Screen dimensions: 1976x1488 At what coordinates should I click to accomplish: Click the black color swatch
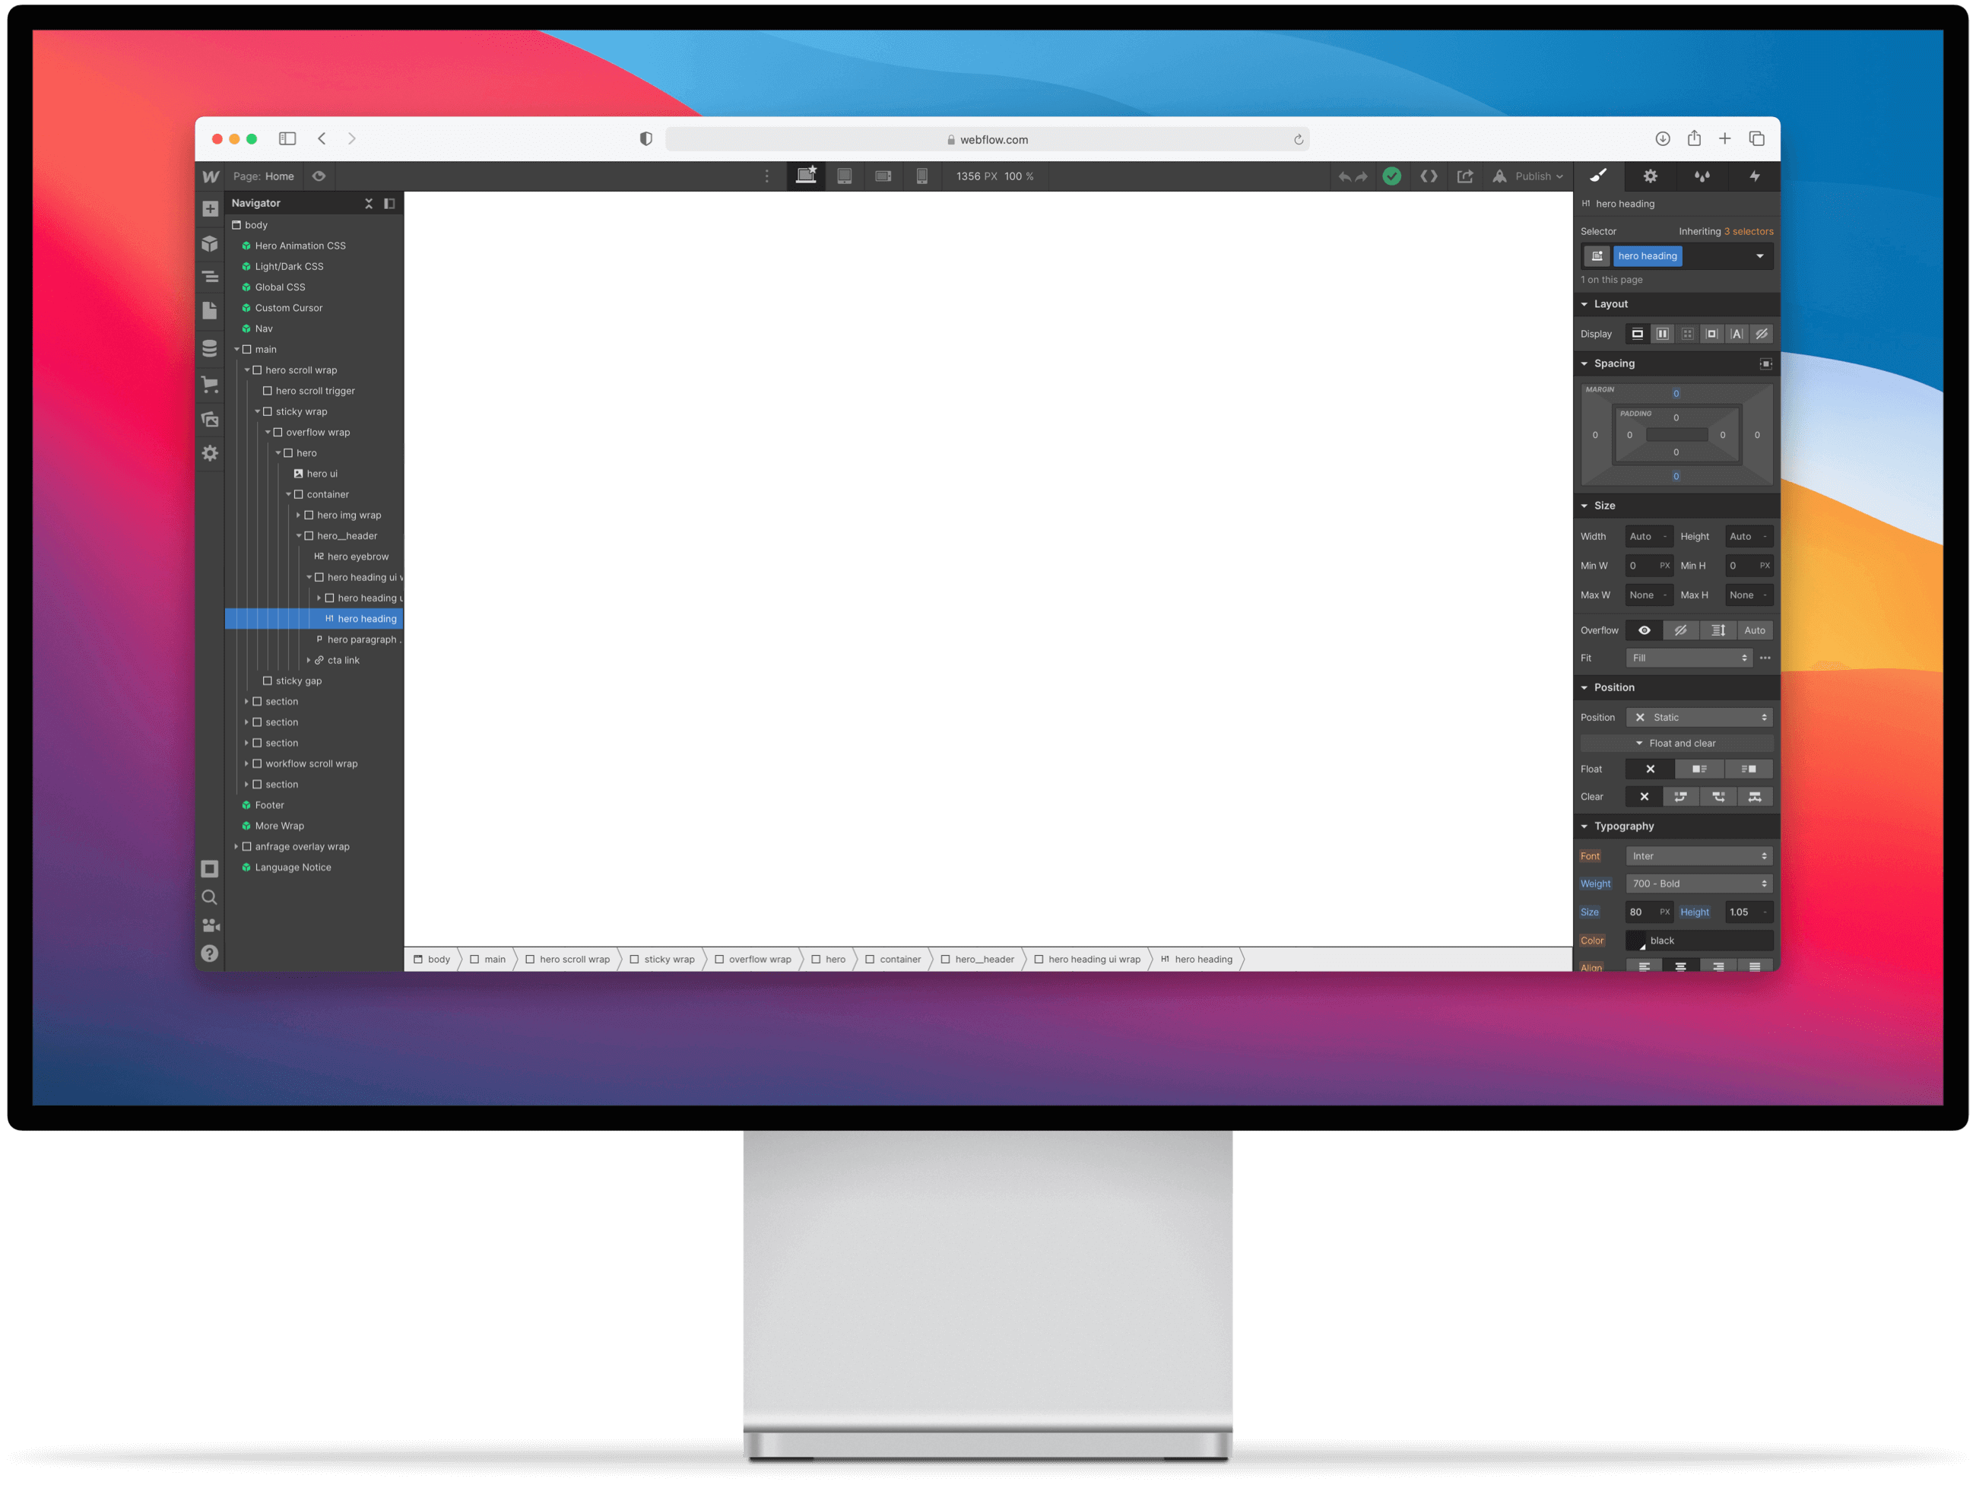(1635, 941)
